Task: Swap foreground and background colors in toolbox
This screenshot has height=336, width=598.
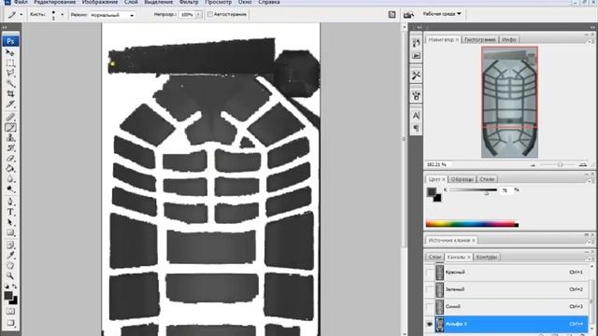Action: point(15,287)
